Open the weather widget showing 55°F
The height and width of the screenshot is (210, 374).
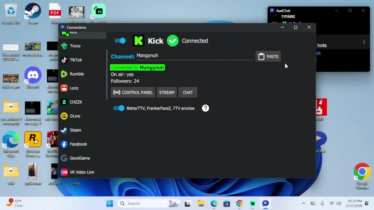15,203
